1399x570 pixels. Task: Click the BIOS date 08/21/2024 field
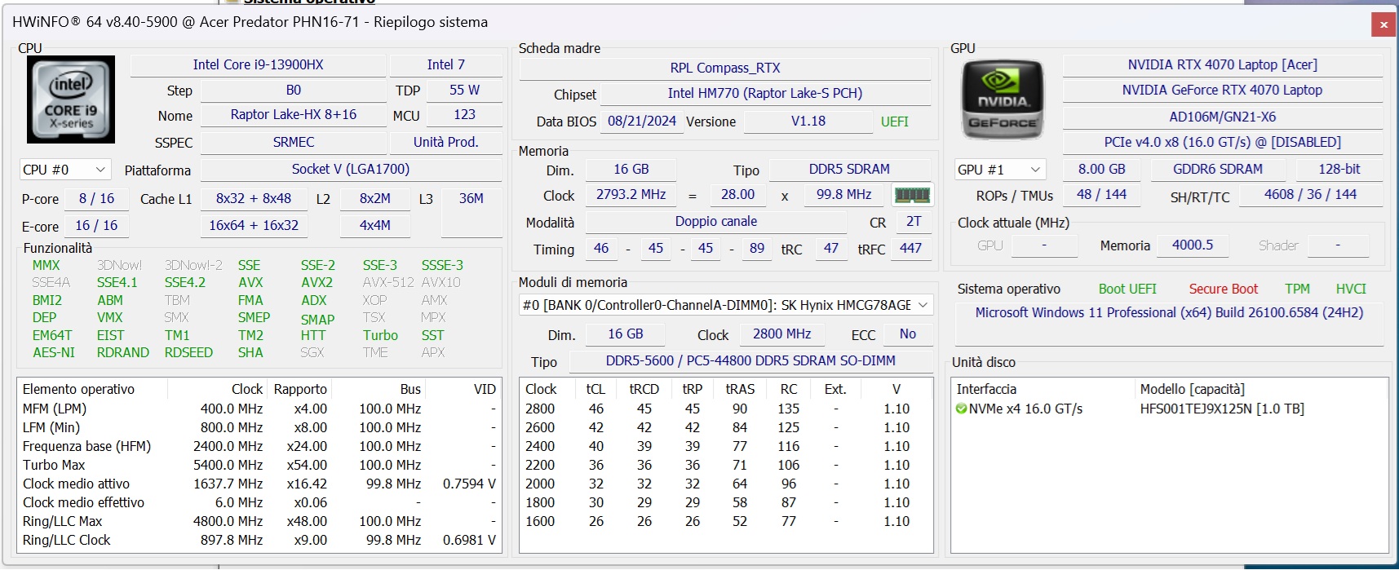click(x=642, y=122)
